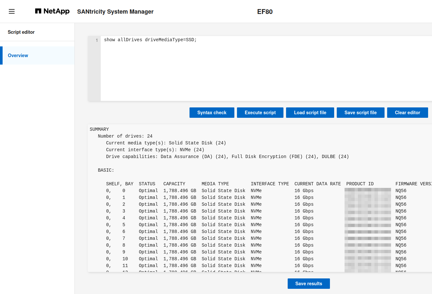Click the Script editor heading

(21, 32)
